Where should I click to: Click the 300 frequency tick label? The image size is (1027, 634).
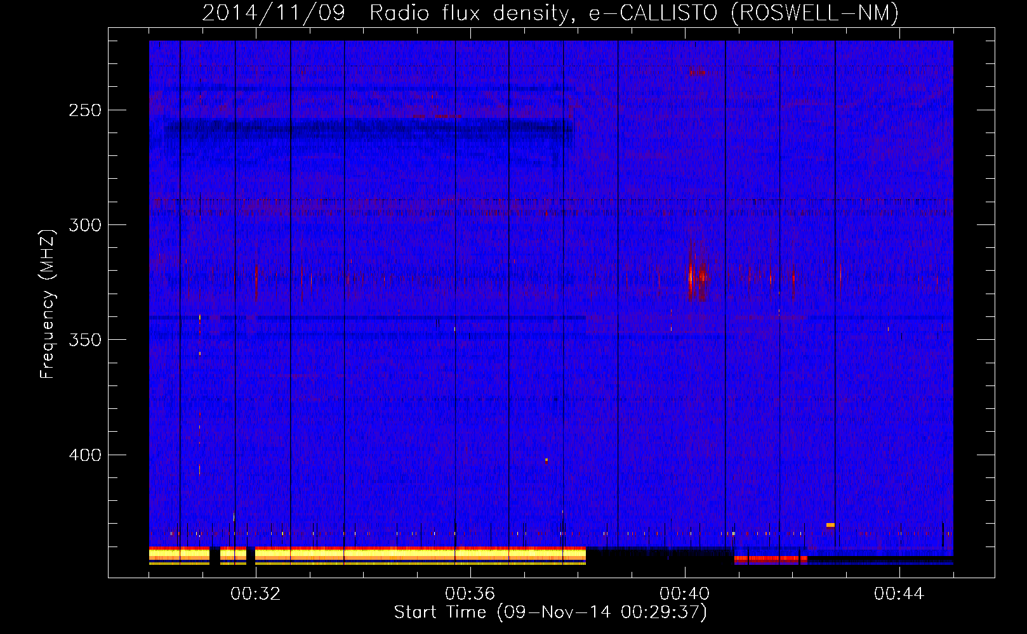tap(85, 225)
